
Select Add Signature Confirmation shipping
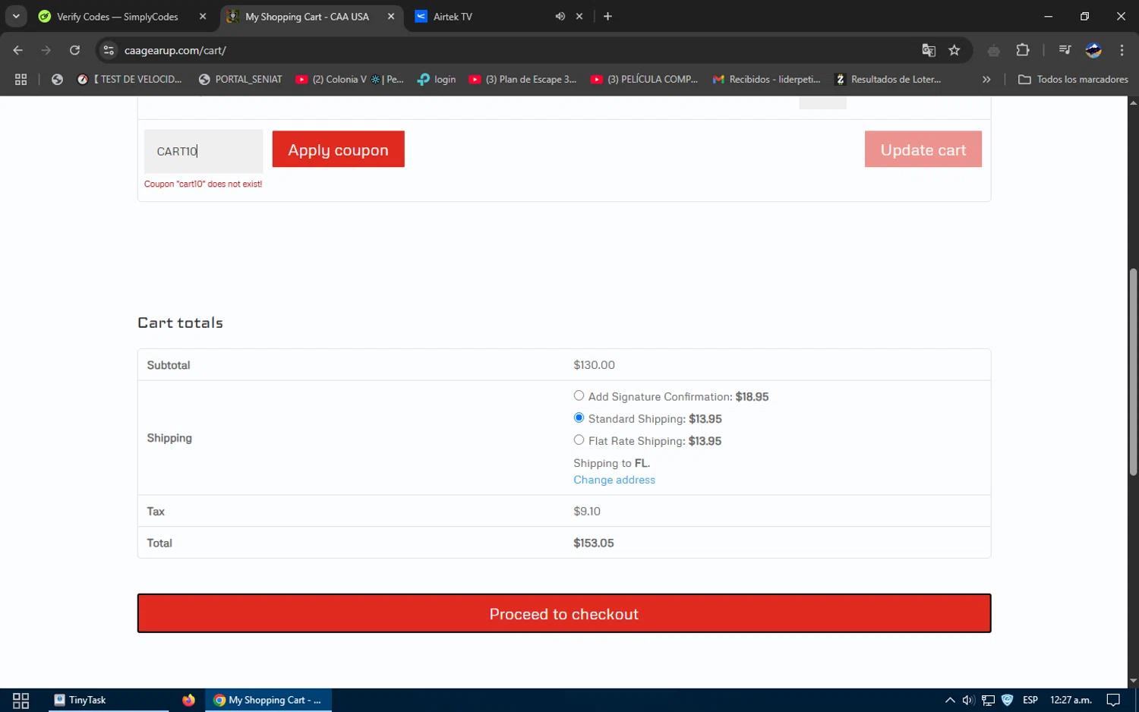pyautogui.click(x=579, y=395)
